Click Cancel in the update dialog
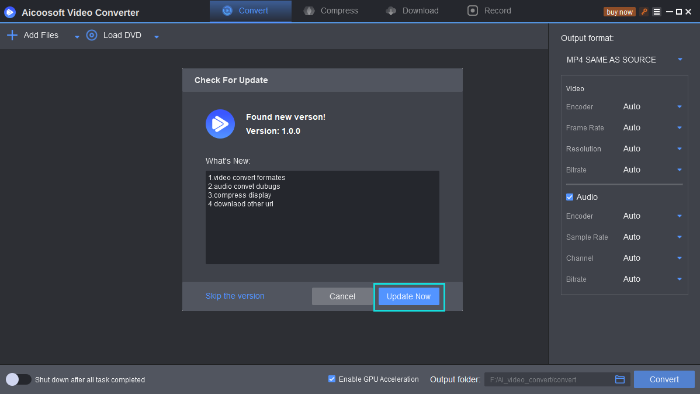 click(x=342, y=296)
